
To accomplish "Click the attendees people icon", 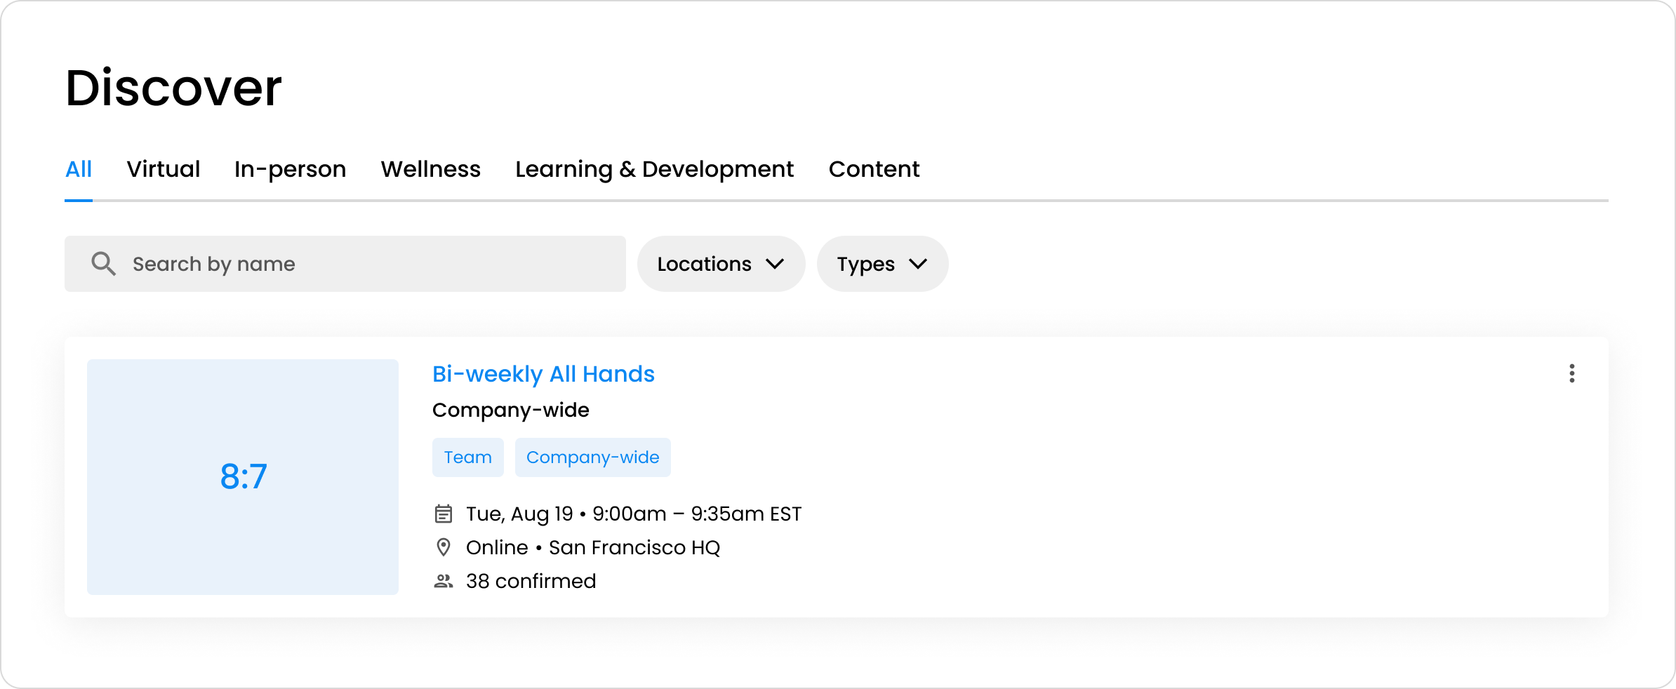I will (443, 581).
